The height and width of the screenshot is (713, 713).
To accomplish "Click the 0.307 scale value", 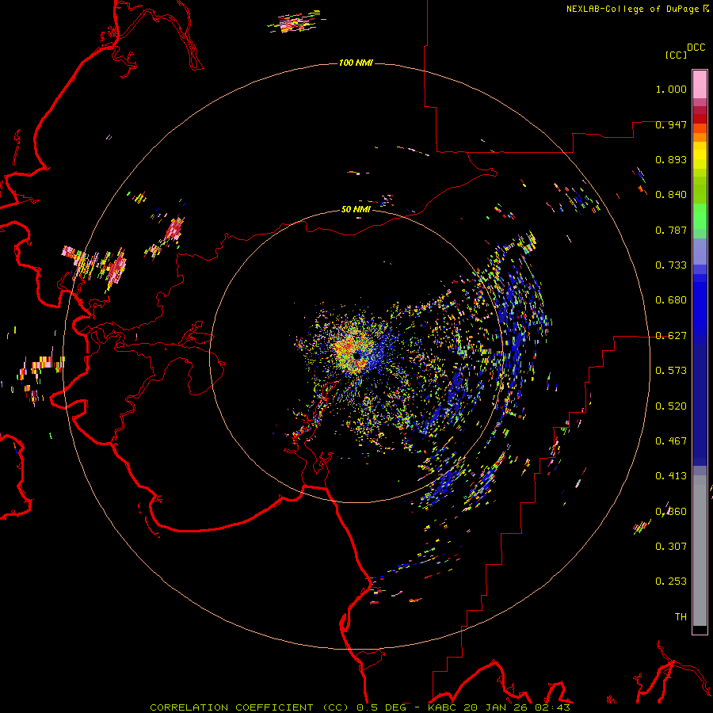I will [671, 547].
